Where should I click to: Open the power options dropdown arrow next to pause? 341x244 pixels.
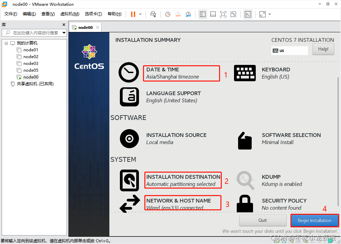[x=140, y=14]
